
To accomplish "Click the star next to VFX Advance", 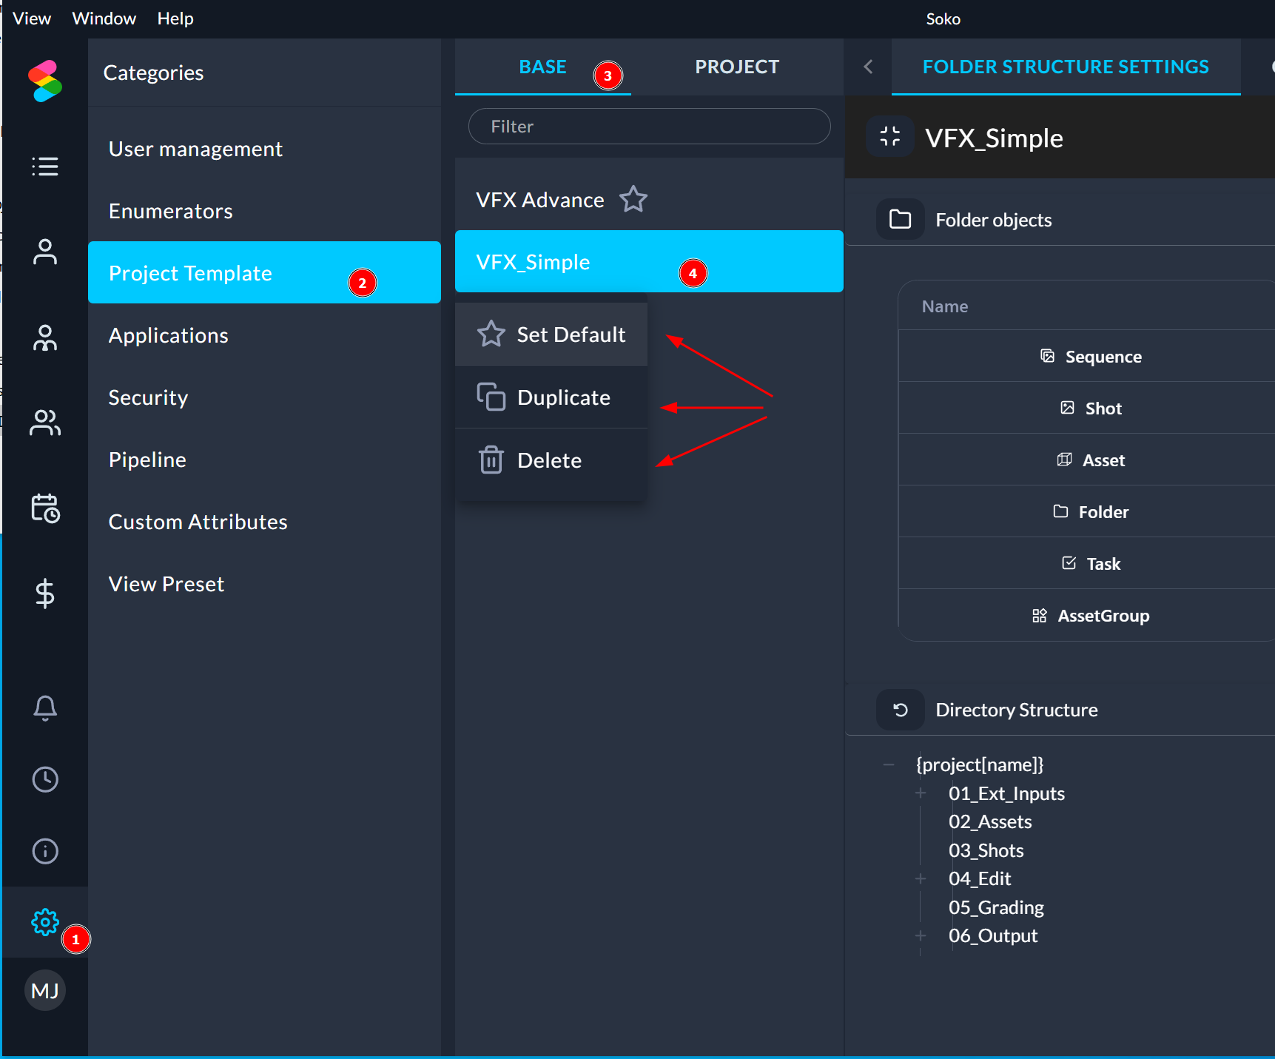I will tap(633, 200).
